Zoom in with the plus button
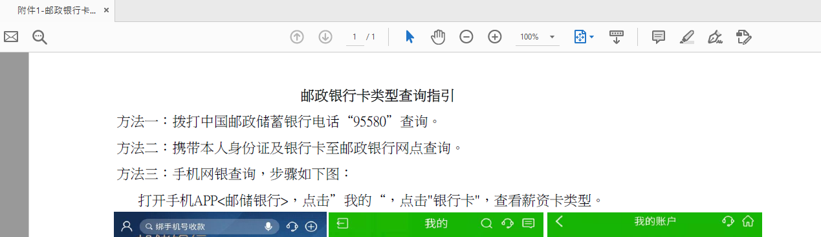Viewport: 821px width, 237px height. [x=495, y=37]
